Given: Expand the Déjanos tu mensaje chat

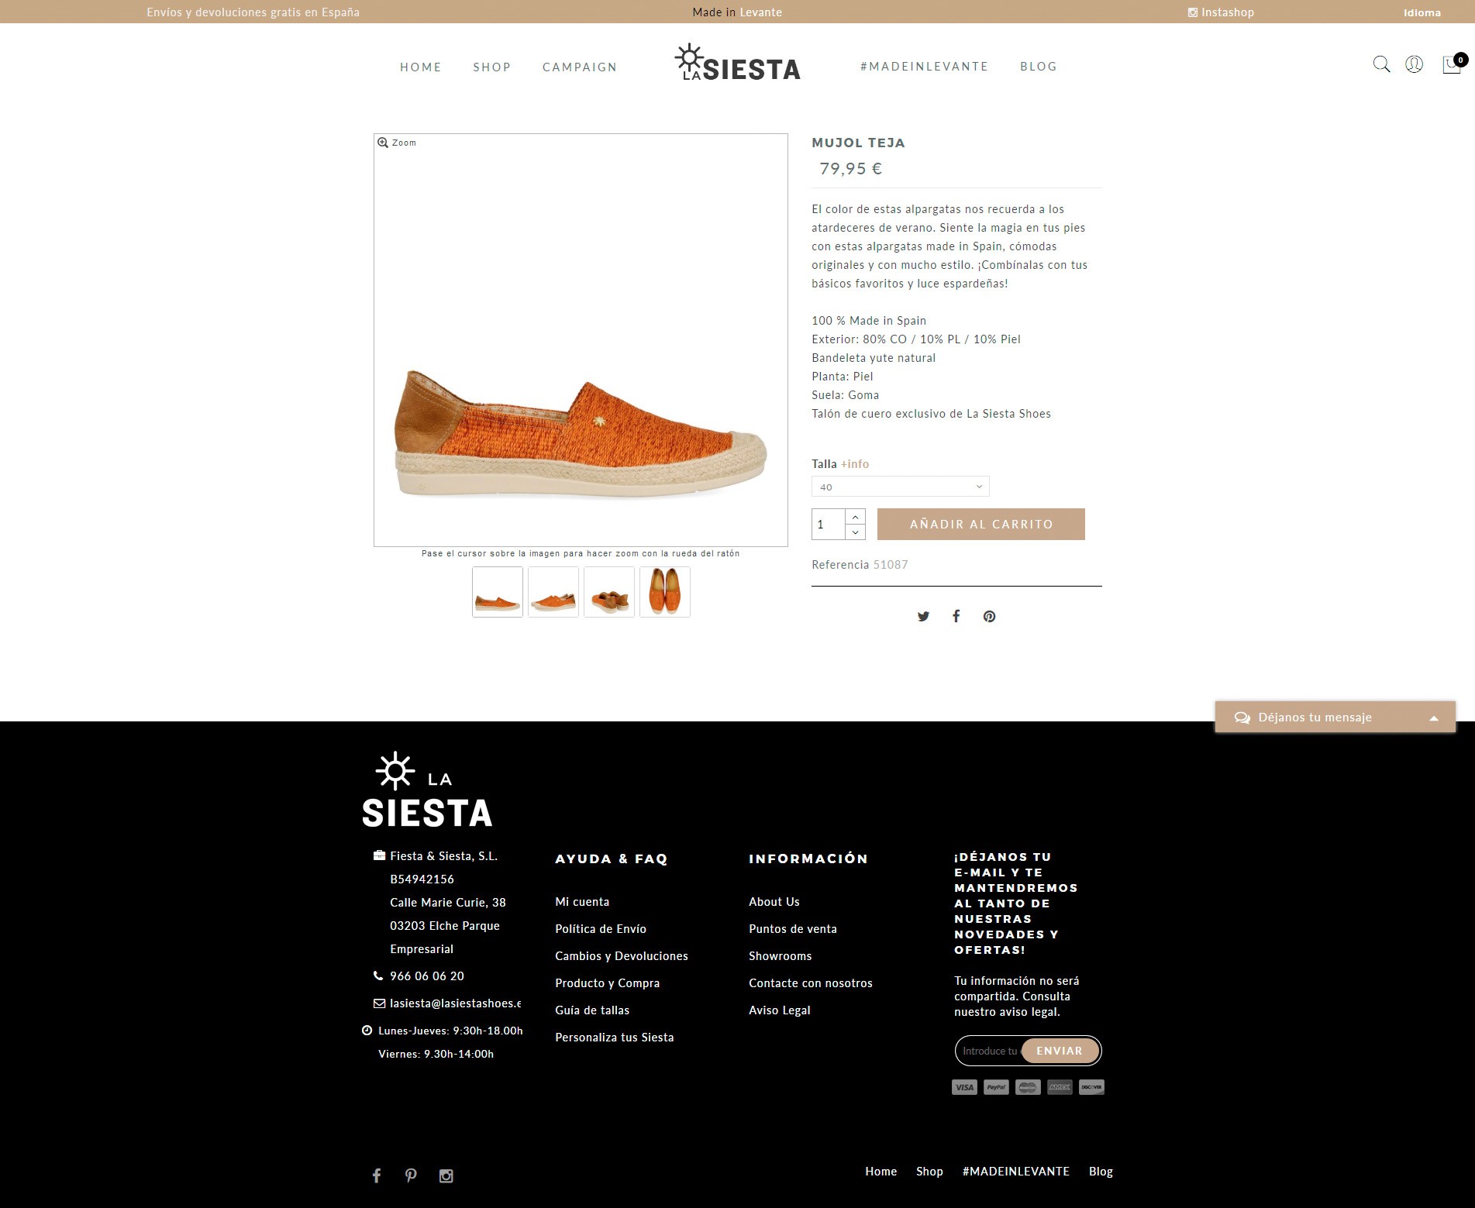Looking at the screenshot, I should [x=1335, y=718].
